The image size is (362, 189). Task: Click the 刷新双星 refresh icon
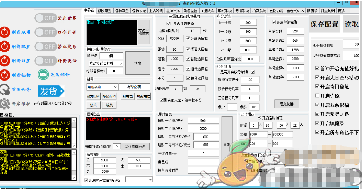tap(5, 61)
